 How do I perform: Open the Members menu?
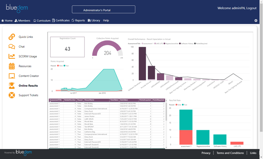[x=22, y=21]
